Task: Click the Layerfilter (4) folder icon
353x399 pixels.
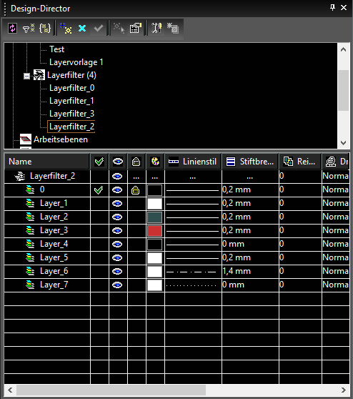Action: point(39,75)
